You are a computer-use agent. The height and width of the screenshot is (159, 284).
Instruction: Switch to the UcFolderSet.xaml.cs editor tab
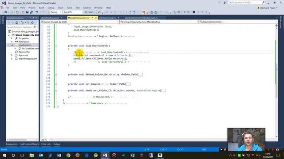click(141, 18)
